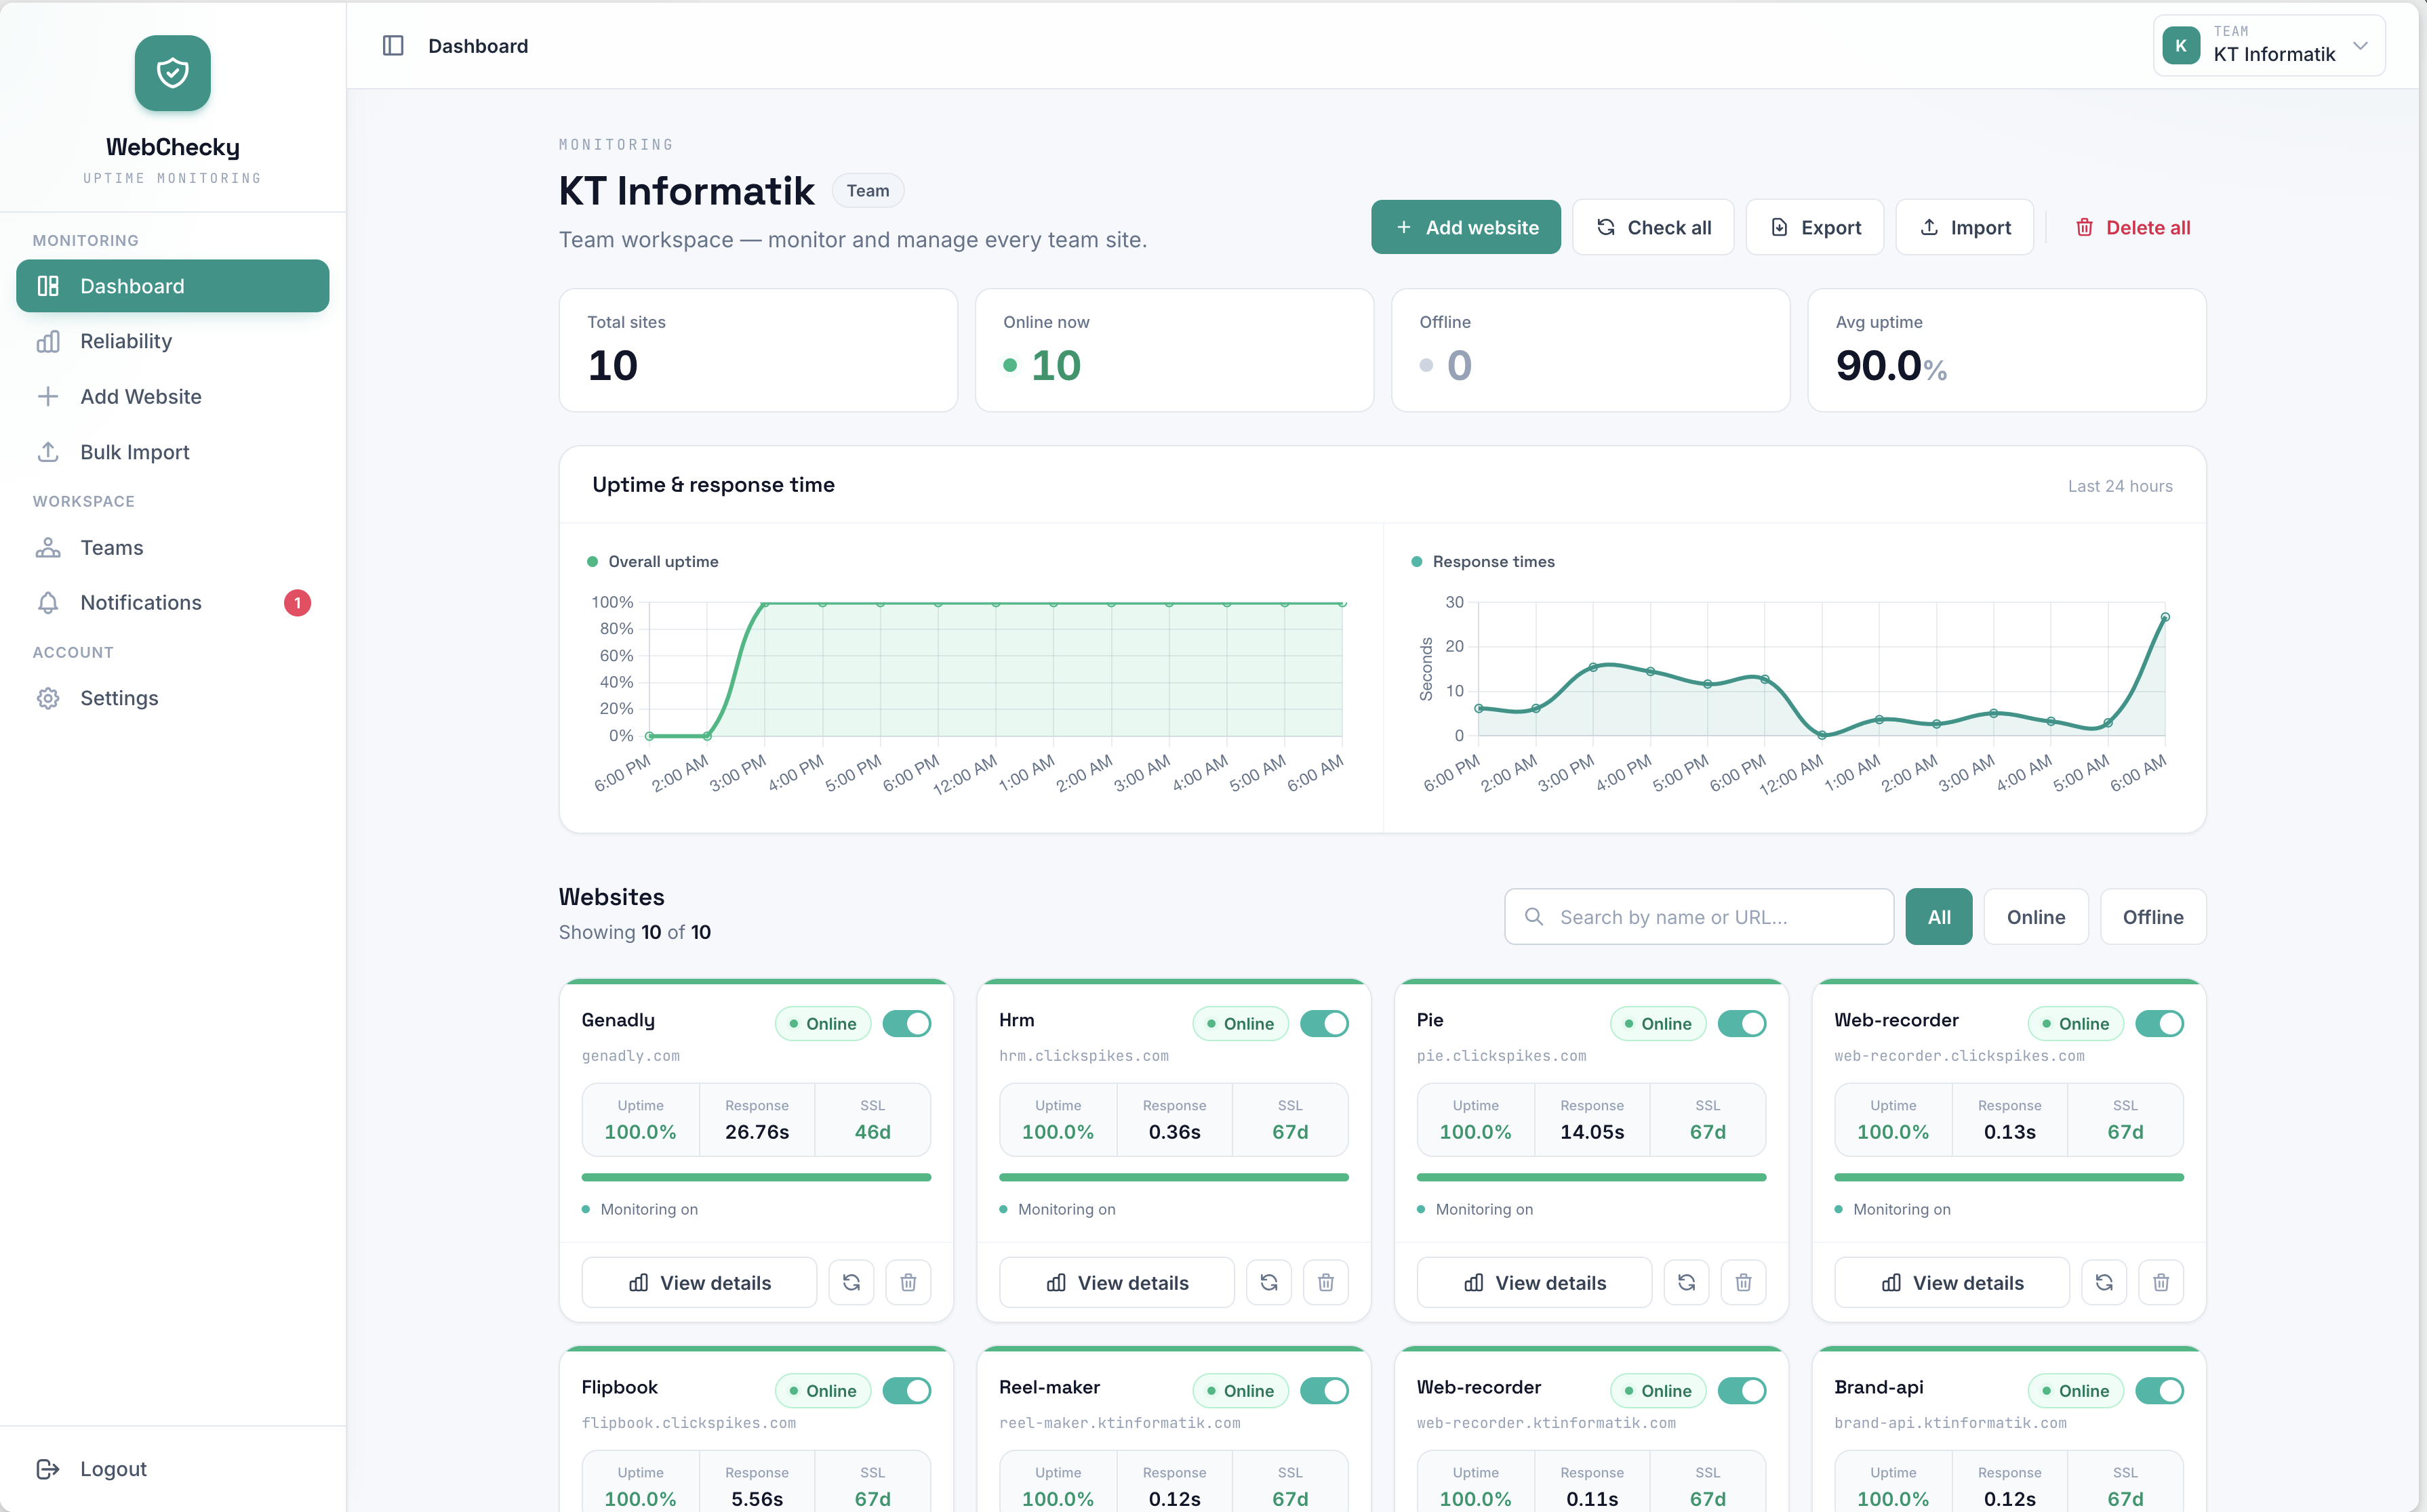The image size is (2427, 1512).
Task: Delete the web-recorder.clickspikes.com website
Action: coord(2162,1282)
